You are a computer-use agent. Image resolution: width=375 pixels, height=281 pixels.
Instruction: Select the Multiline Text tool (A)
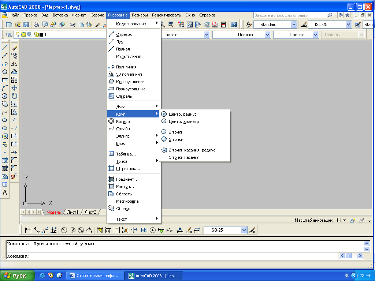[x=5, y=192]
